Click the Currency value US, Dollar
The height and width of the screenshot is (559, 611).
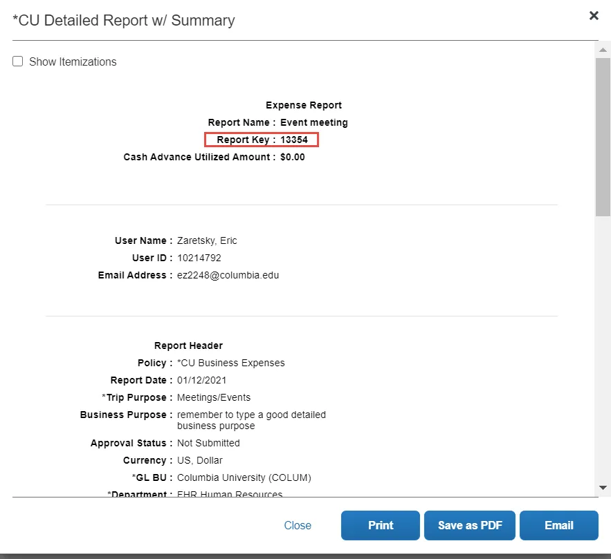199,461
